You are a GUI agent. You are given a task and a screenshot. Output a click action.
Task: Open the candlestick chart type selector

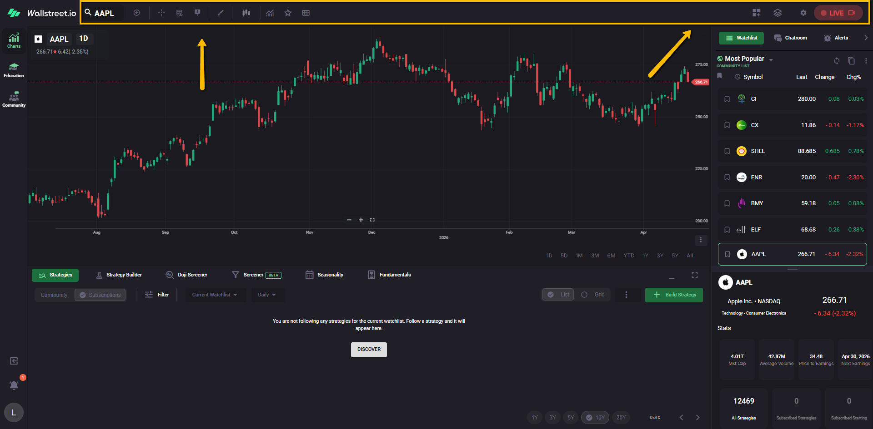(246, 13)
